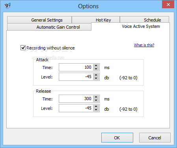Confirm settings with OK button
Image resolution: width=177 pixels, height=148 pixels.
[117, 138]
